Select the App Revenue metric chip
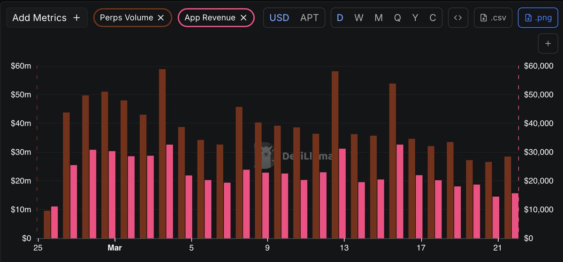Image resolution: width=563 pixels, height=262 pixels. (216, 17)
